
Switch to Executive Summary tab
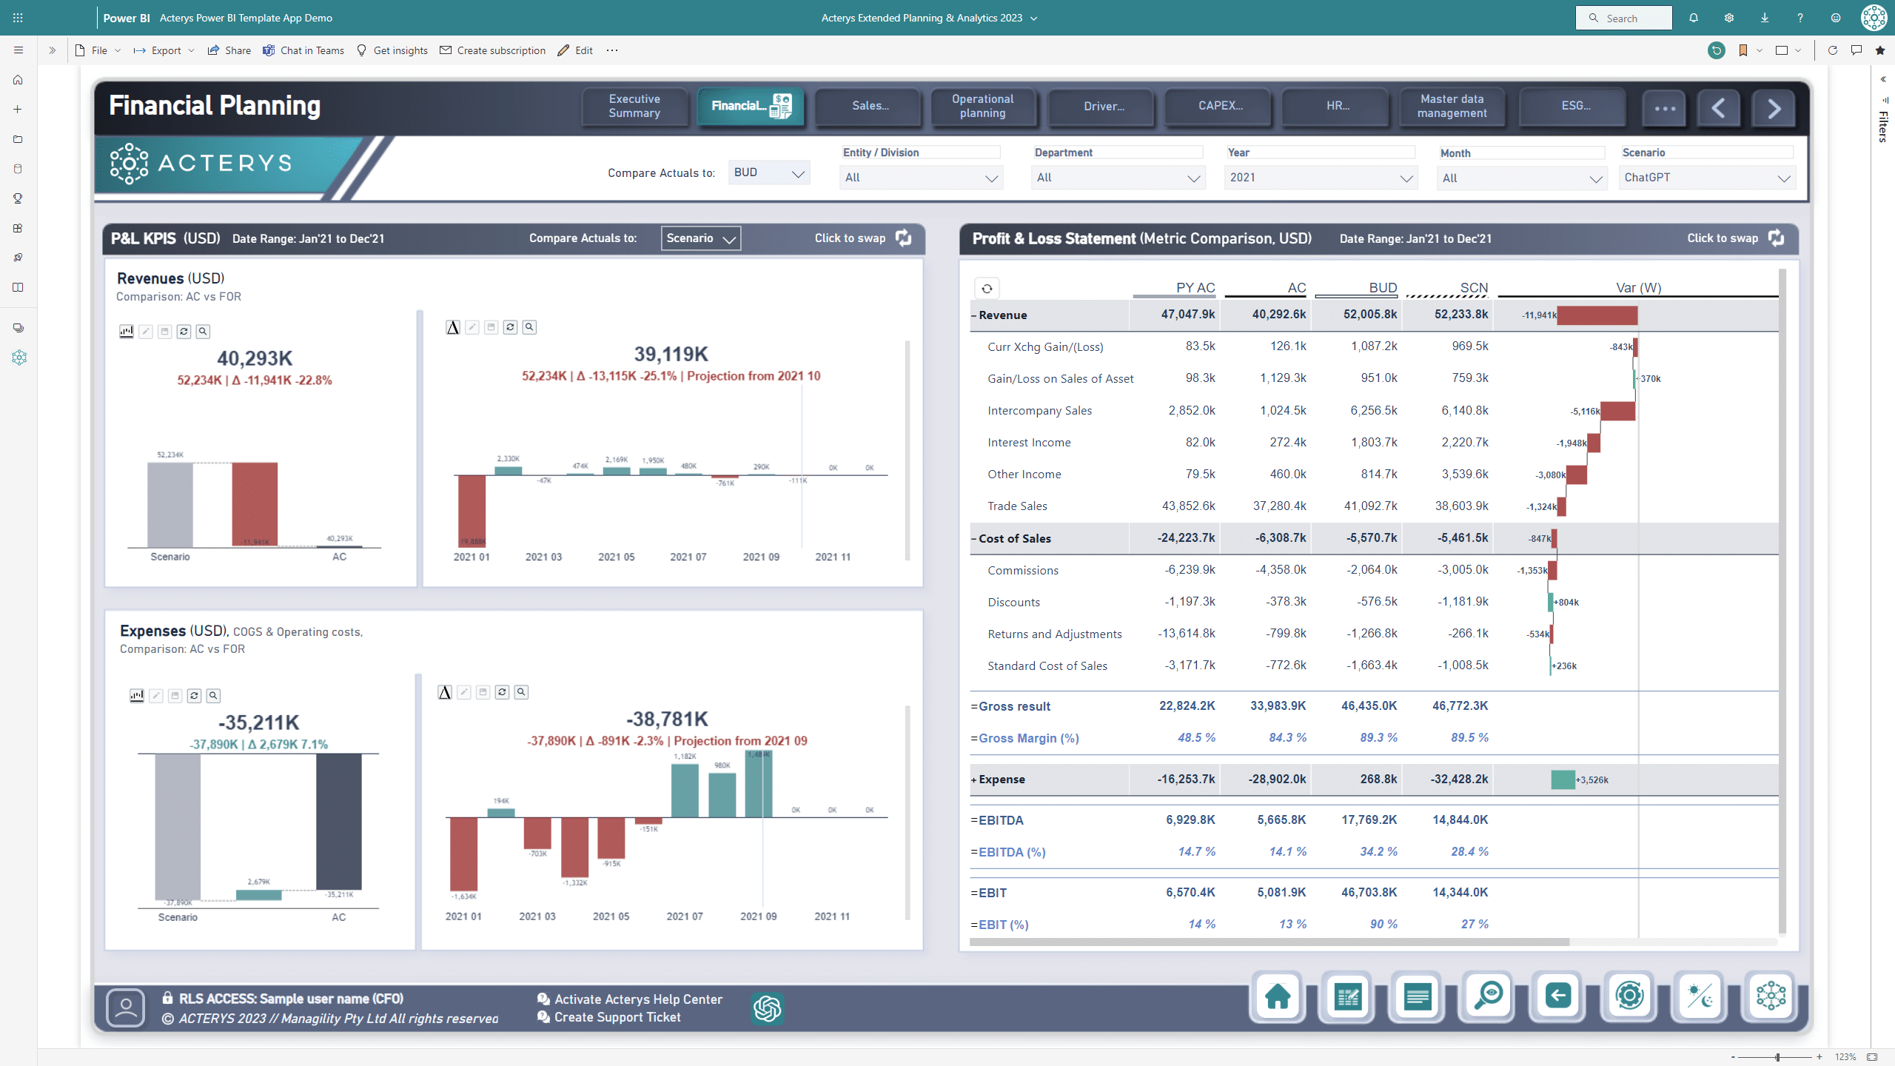coord(634,106)
